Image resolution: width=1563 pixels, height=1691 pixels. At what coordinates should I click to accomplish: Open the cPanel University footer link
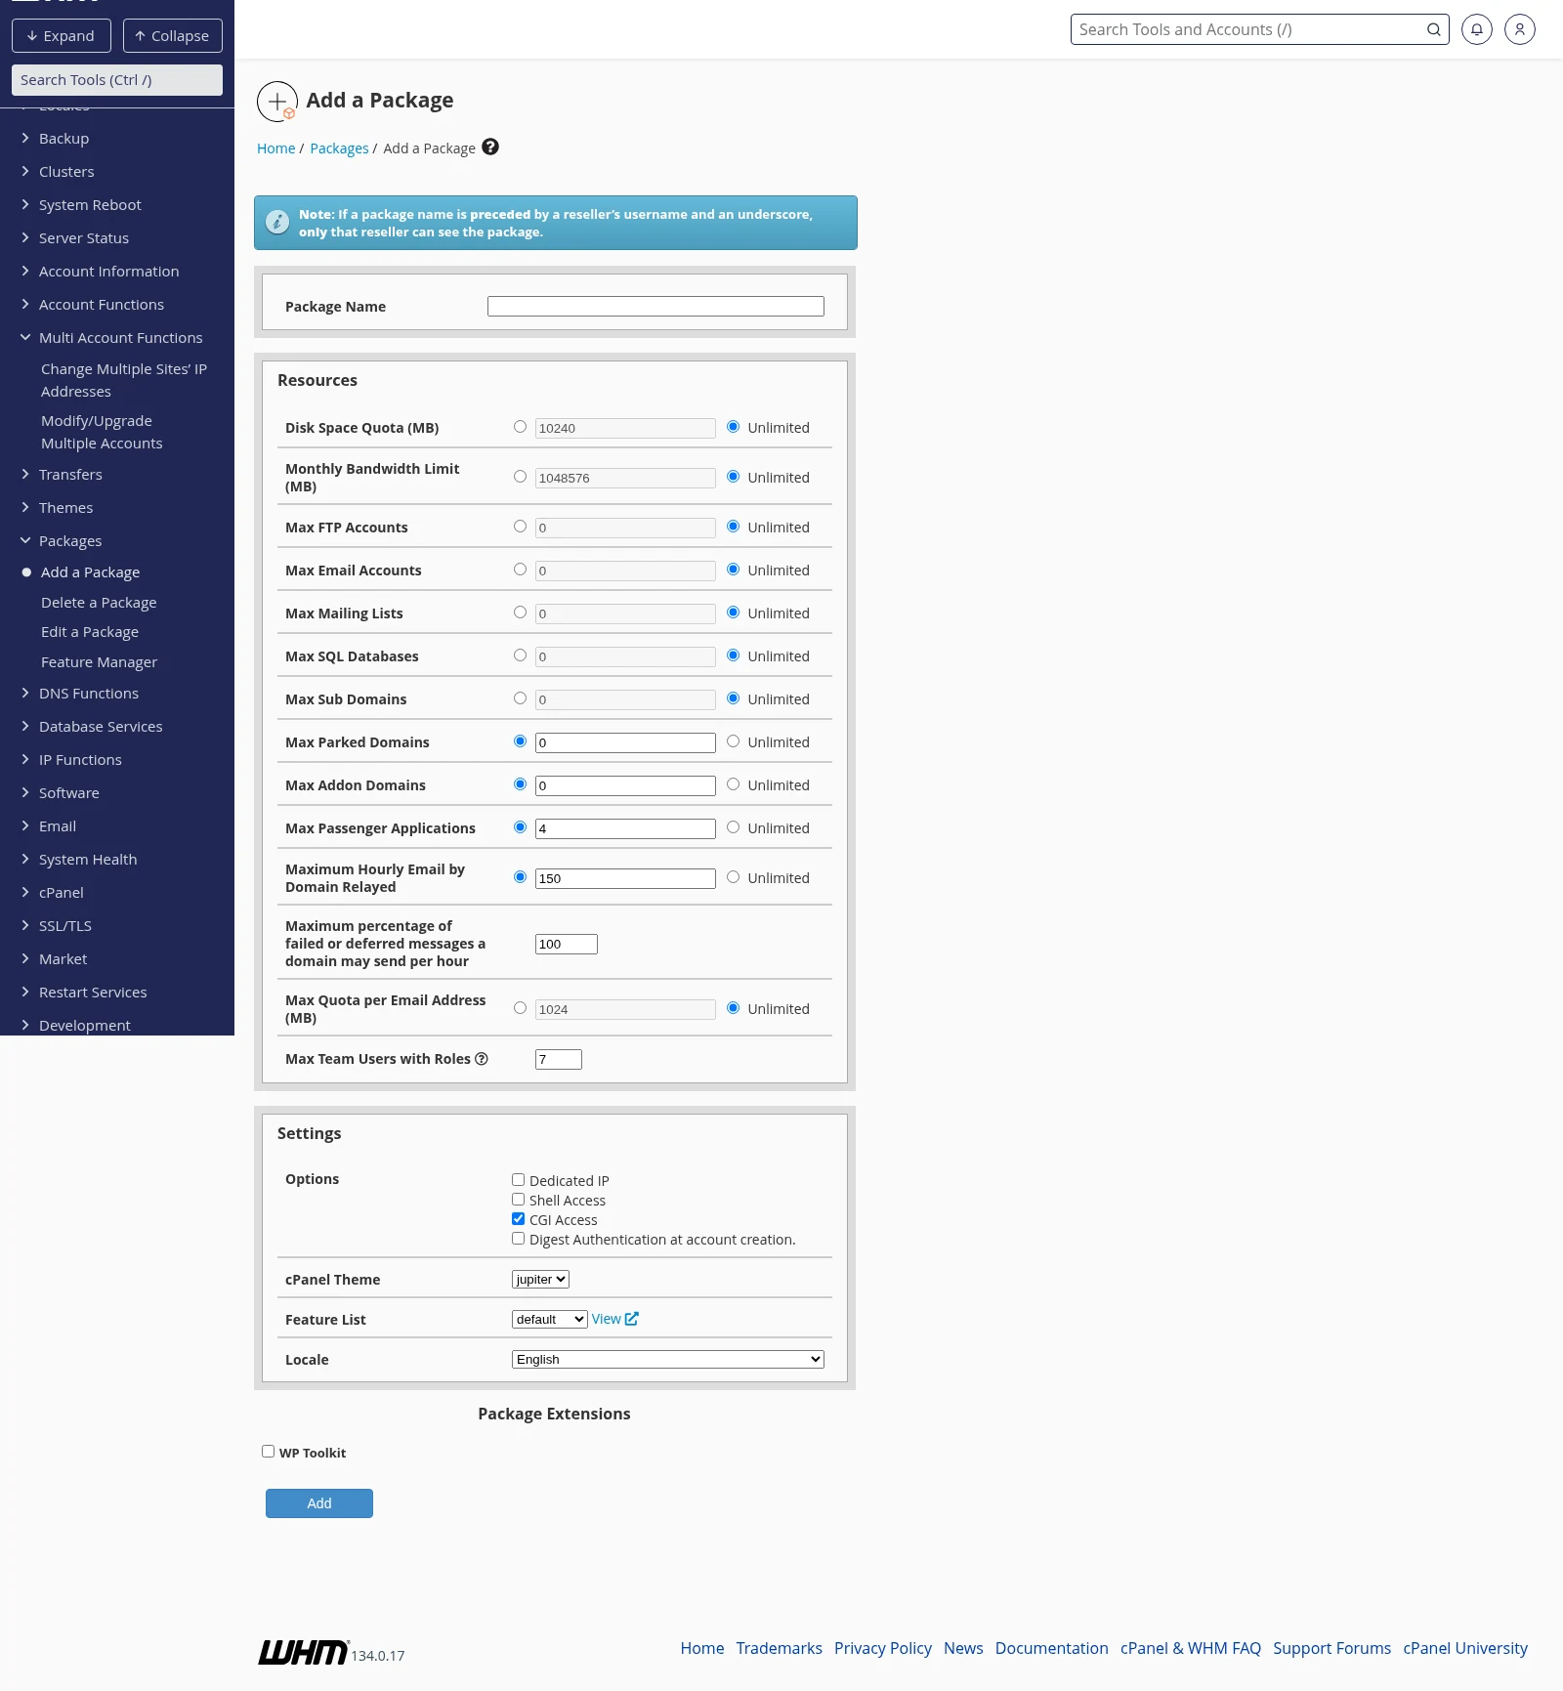tap(1465, 1648)
